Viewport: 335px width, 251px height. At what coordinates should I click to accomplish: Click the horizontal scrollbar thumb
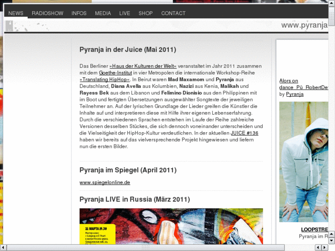click(146, 248)
